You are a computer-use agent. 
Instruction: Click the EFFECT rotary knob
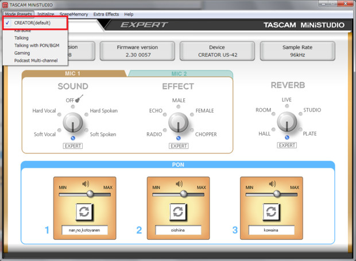pos(178,122)
